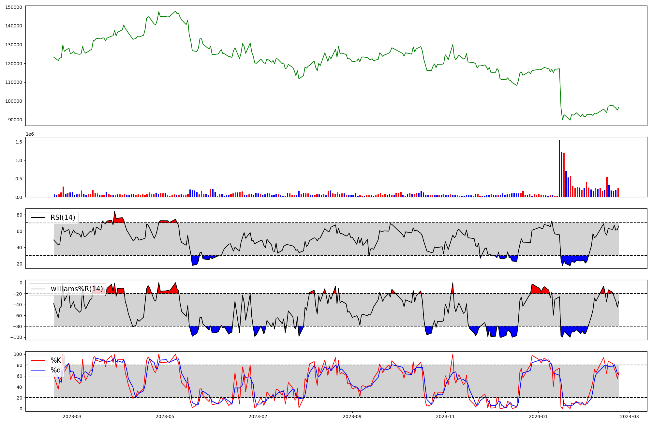
Task: Click the 100 tick on stochastic axis
Action: [18, 354]
